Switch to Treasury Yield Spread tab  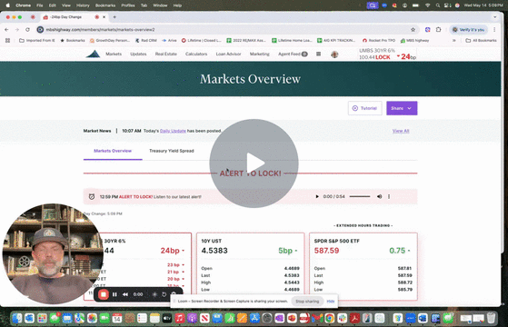[172, 151]
